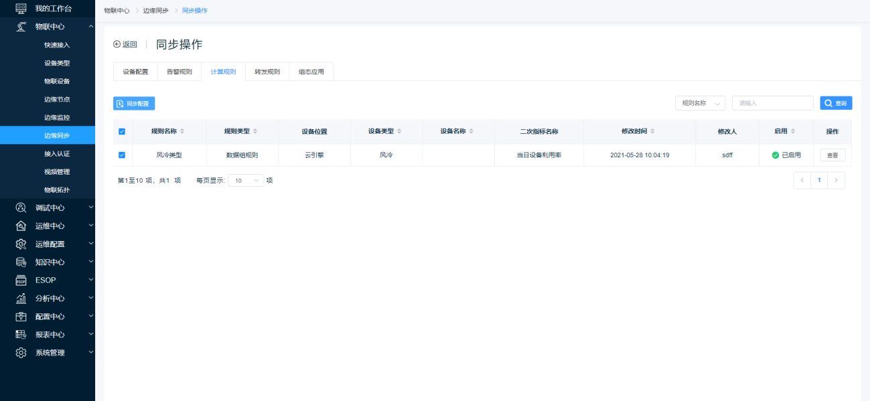Open the 规则名称 search field dropdown

(700, 103)
